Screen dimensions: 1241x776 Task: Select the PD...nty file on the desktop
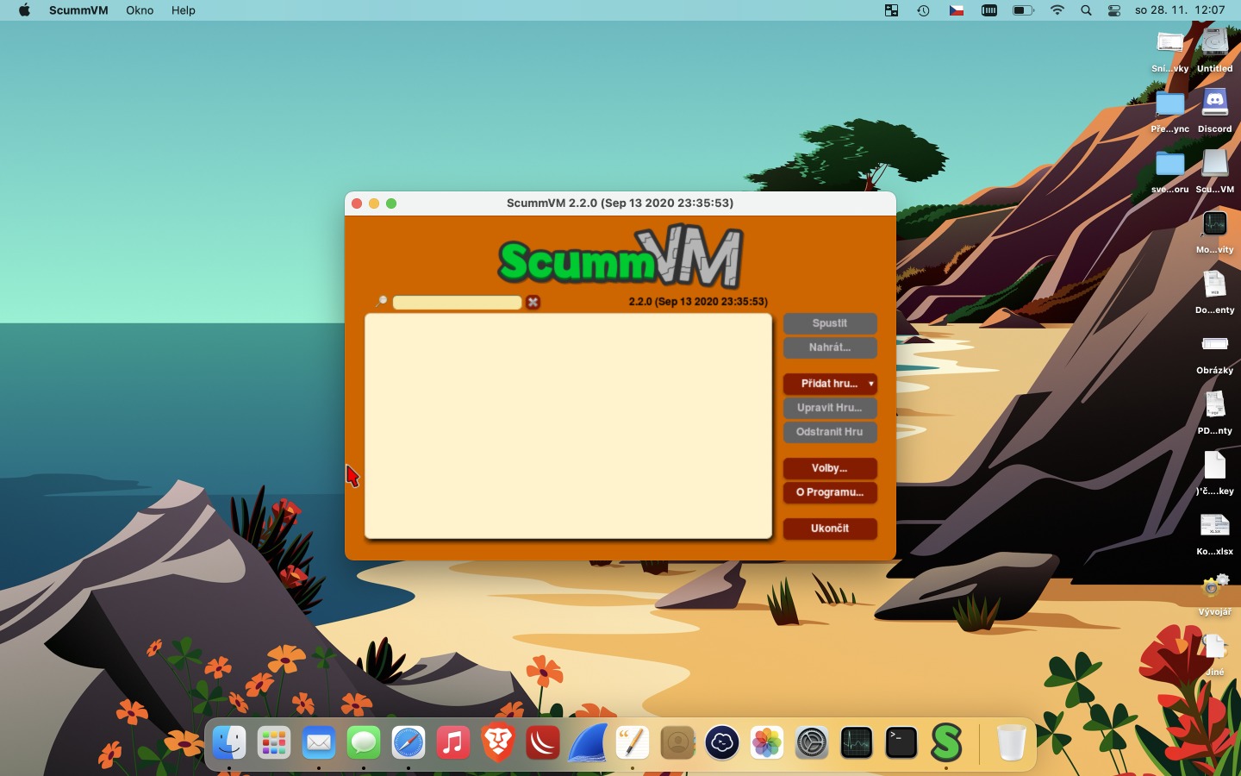pos(1215,412)
